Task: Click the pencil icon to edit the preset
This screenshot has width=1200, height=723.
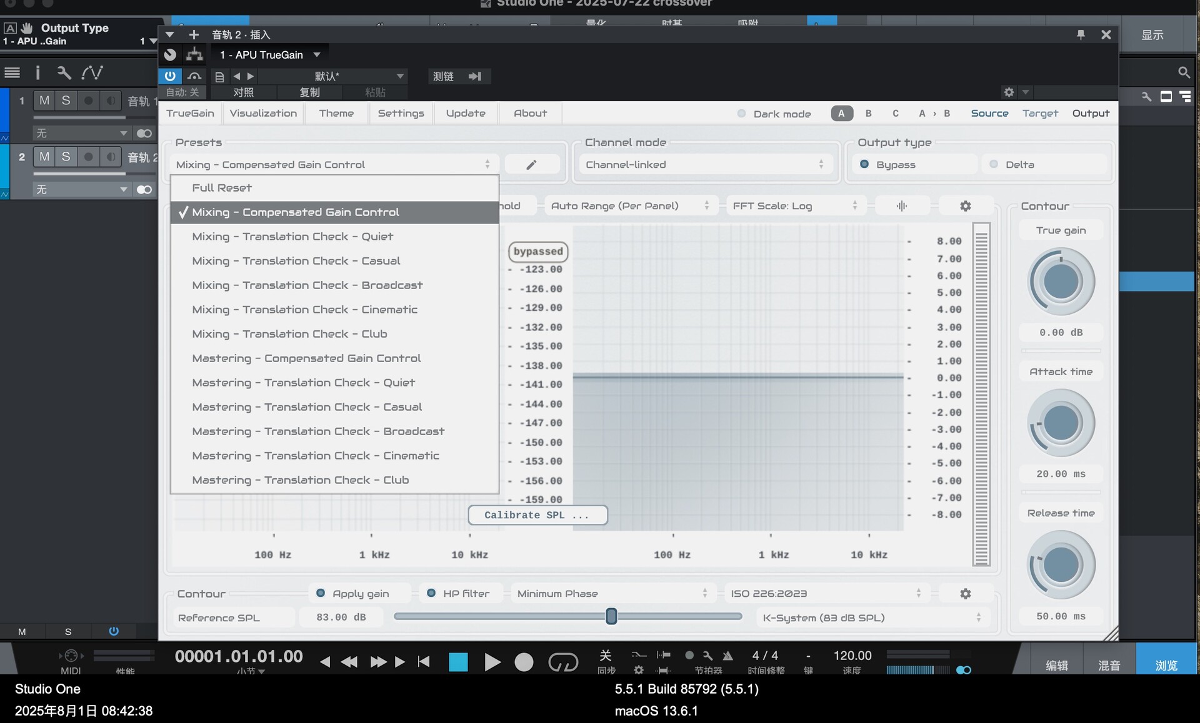Action: (531, 165)
